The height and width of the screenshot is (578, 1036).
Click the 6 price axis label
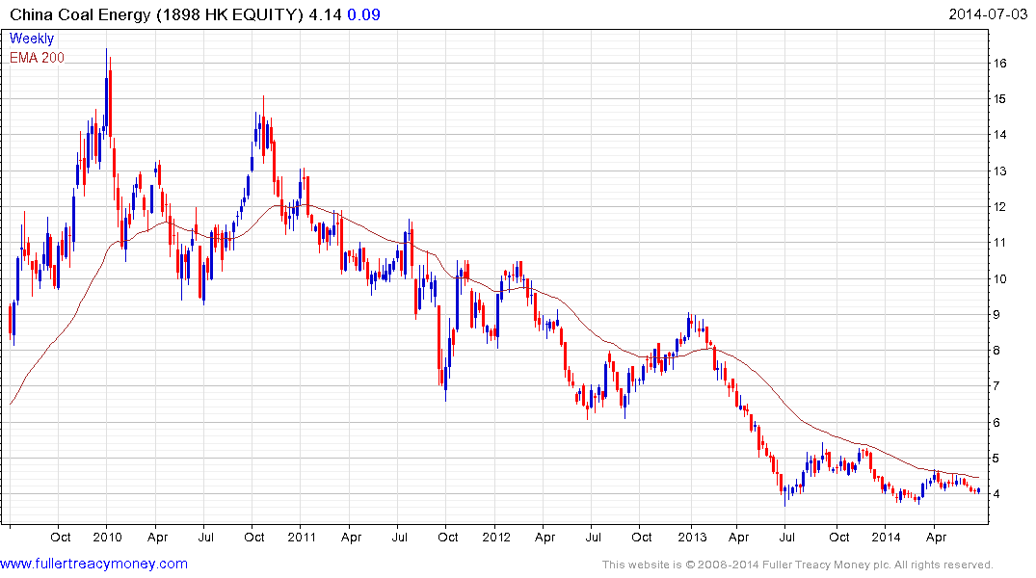[997, 422]
